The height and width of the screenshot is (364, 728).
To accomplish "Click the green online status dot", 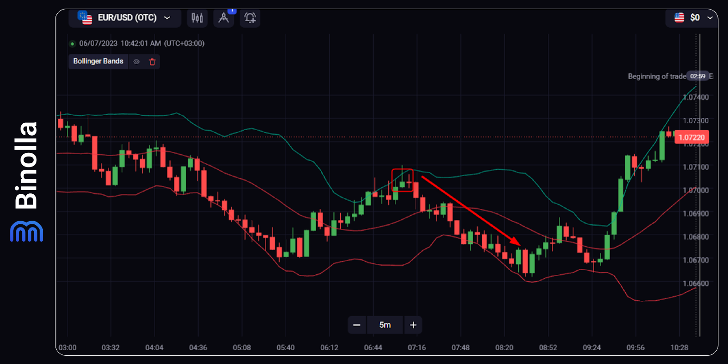I will (x=72, y=44).
